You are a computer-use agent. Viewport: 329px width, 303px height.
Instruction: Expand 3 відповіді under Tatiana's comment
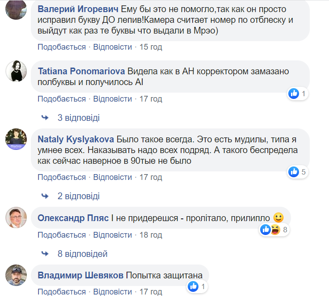(x=78, y=118)
